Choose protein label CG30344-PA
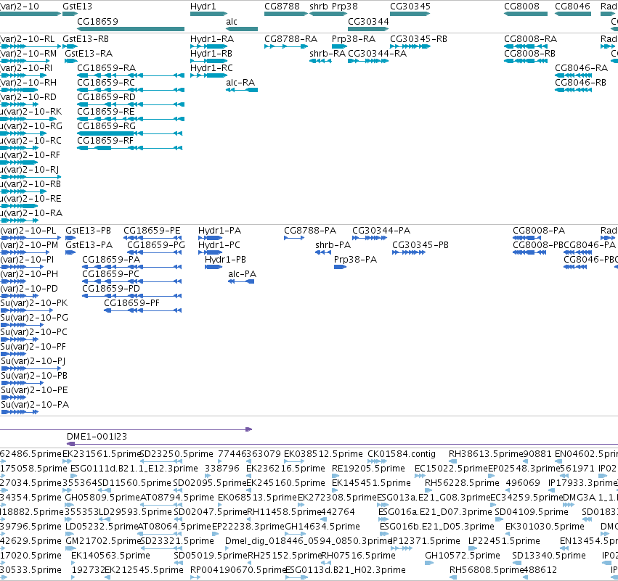618x581 pixels. coord(381,230)
